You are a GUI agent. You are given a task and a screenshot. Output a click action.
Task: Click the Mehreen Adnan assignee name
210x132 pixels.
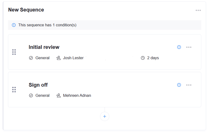click(77, 95)
